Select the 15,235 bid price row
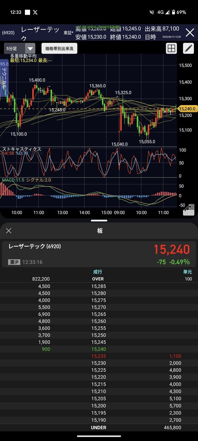 (99, 356)
